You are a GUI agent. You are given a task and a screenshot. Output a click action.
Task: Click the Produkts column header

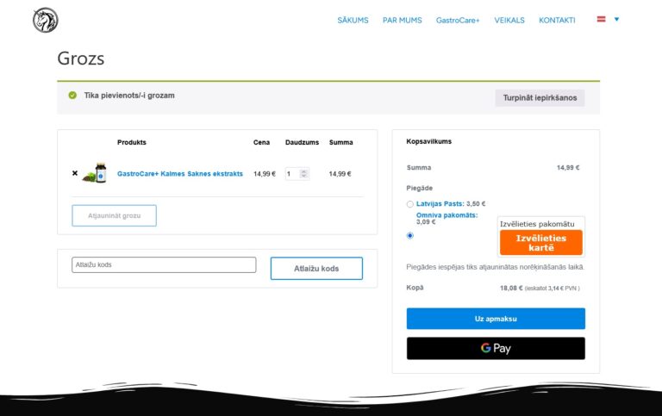[132, 142]
